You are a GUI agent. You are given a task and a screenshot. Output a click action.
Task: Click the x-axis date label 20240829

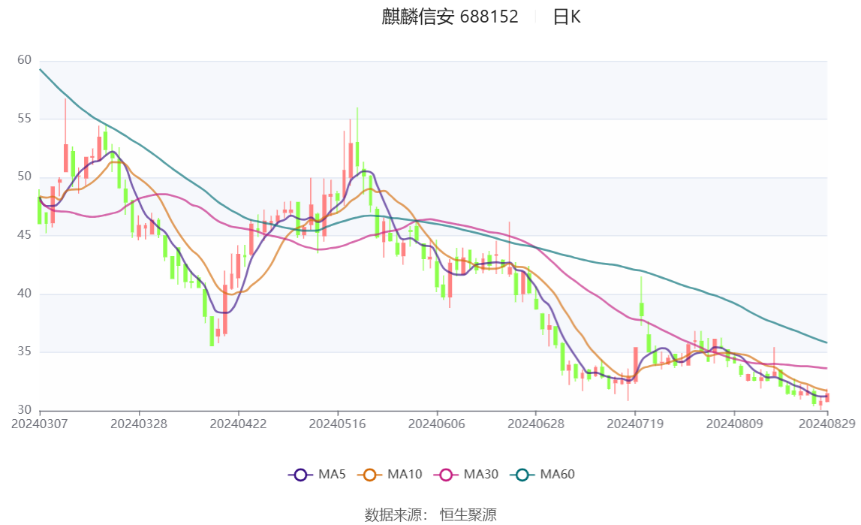pyautogui.click(x=827, y=424)
